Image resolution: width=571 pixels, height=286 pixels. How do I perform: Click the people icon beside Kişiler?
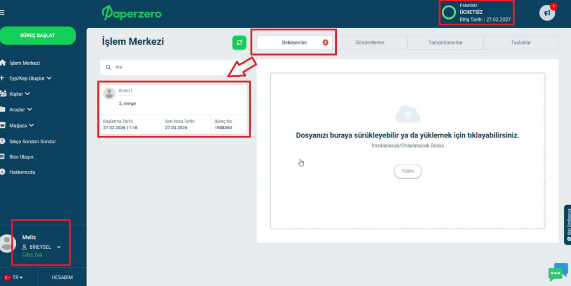(x=3, y=94)
